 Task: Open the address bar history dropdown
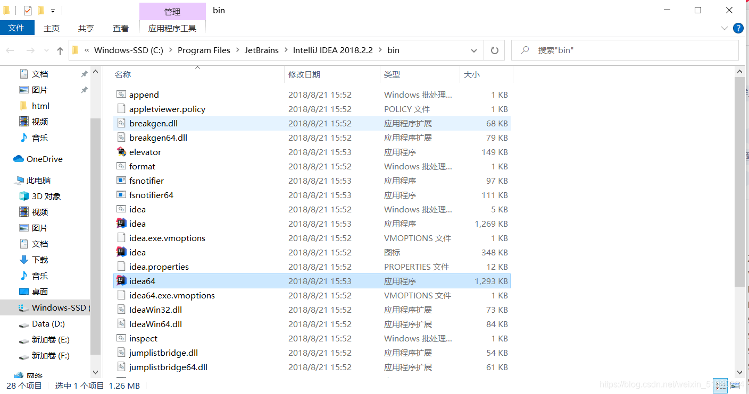[x=474, y=50]
